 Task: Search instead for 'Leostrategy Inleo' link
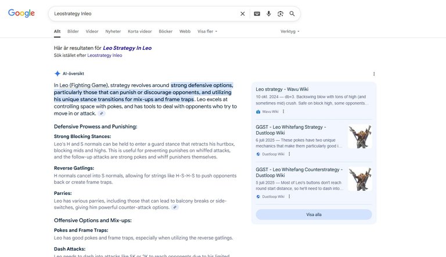pos(105,55)
